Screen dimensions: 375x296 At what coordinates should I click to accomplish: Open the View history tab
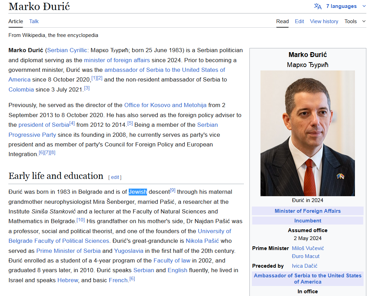click(x=324, y=21)
